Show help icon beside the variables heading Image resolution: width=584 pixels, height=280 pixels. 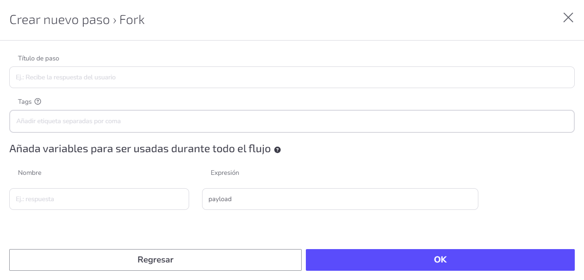point(277,150)
